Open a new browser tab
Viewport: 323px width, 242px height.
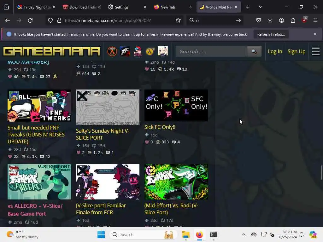(248, 7)
